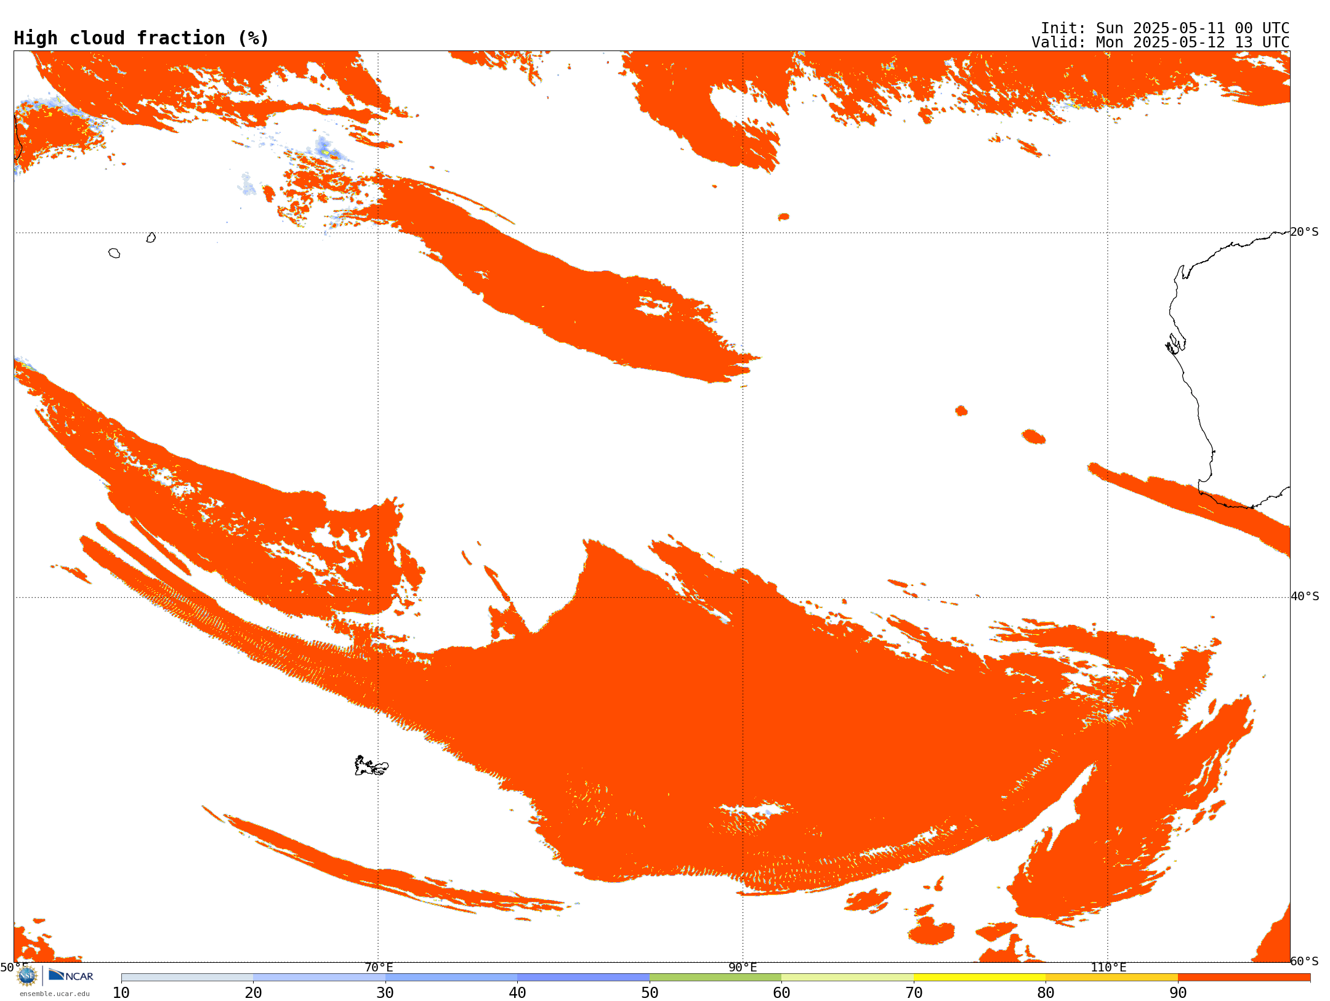The image size is (1330, 1001).
Task: Click the 110°E longitude label
Action: [1108, 968]
